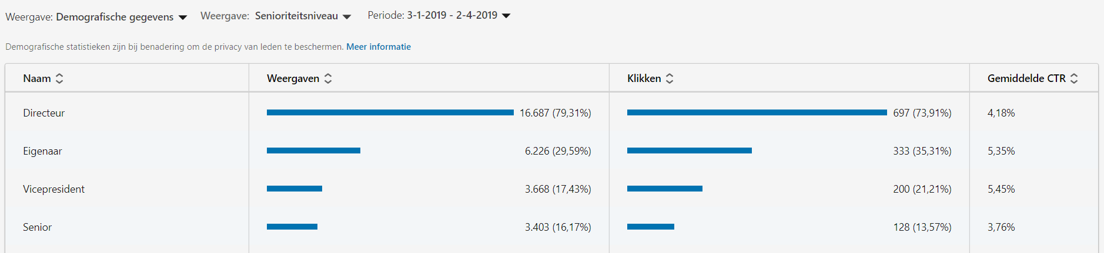Select the Eigenaar row name

tap(42, 151)
